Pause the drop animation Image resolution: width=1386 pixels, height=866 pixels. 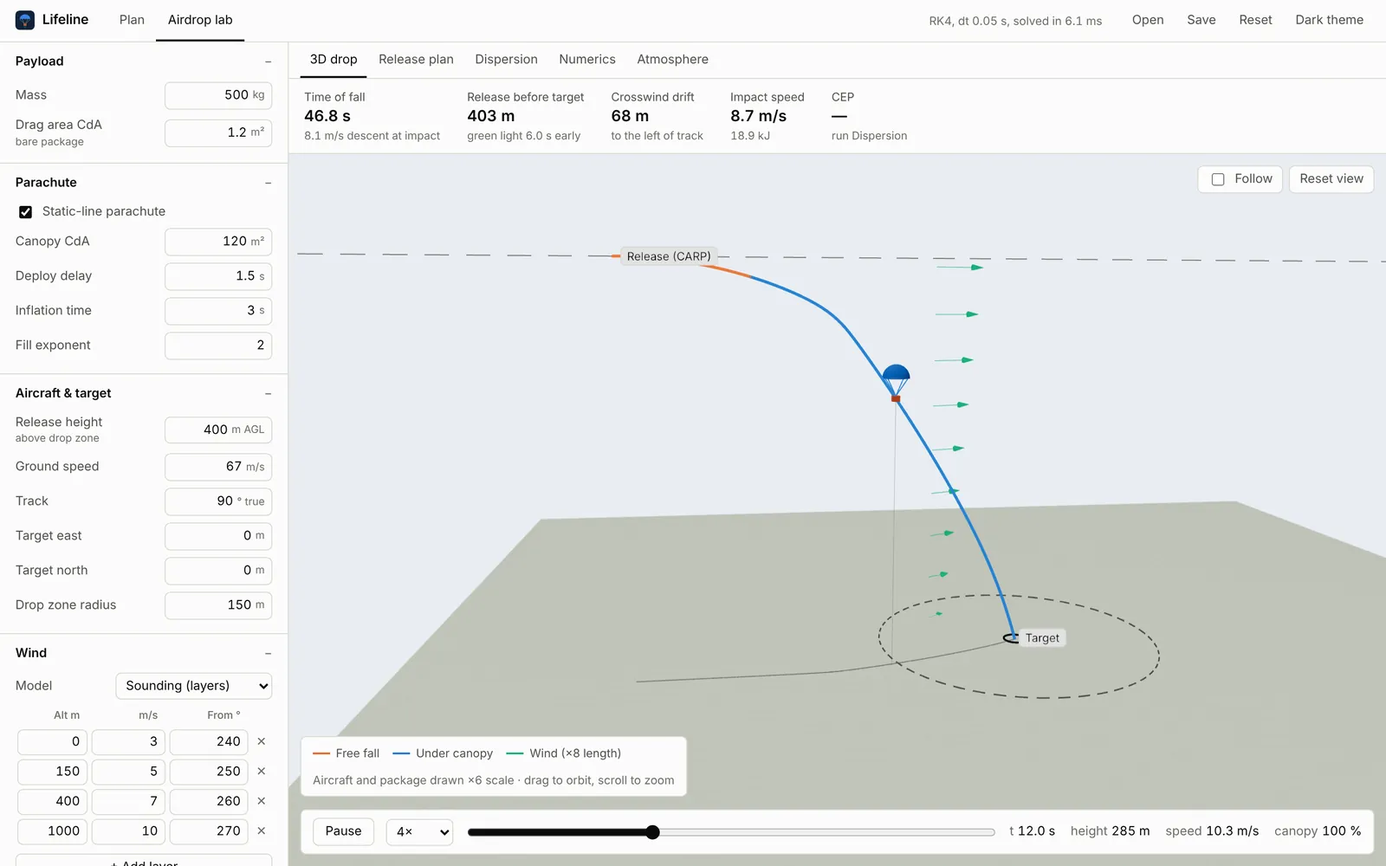coord(344,831)
